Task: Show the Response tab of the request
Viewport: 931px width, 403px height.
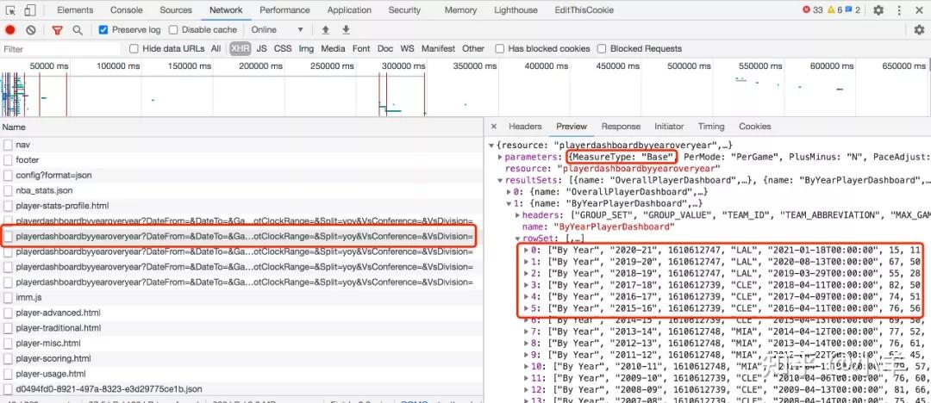Action: point(621,127)
